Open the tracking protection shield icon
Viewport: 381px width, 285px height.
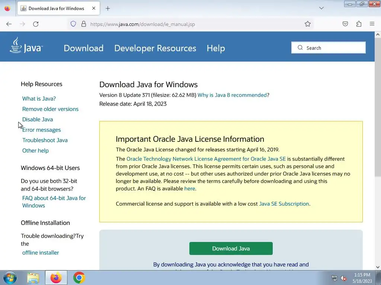(x=73, y=24)
